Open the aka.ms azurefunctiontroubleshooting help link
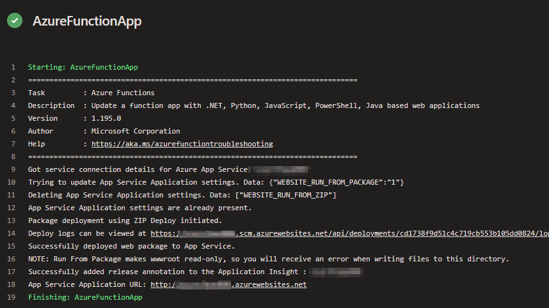This screenshot has width=549, height=308. 182,144
